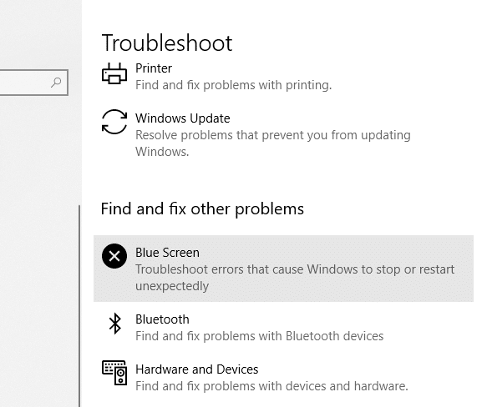Focus the settings search input field

tap(33, 83)
